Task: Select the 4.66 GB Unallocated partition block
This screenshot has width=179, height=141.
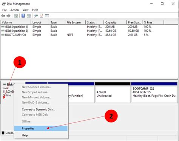Action: [113, 93]
